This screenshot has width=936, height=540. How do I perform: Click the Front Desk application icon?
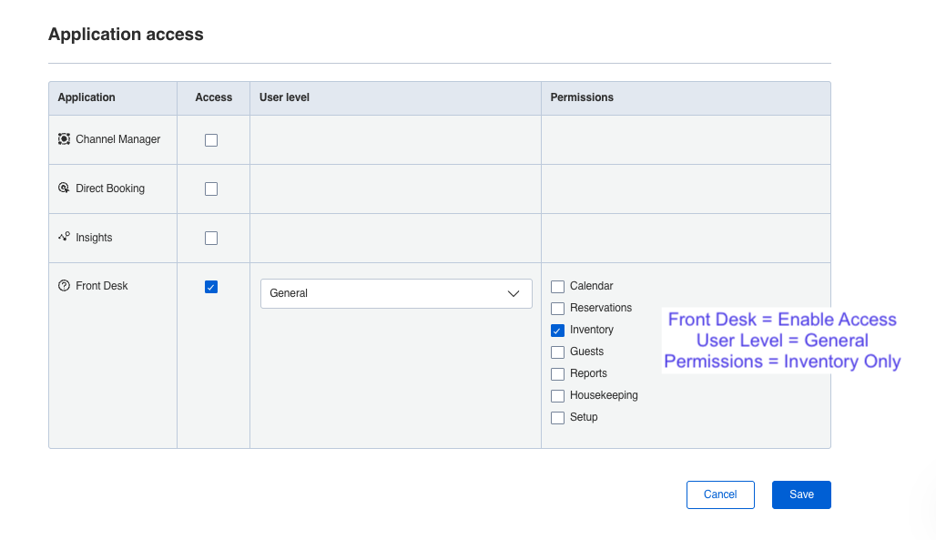[x=64, y=286]
